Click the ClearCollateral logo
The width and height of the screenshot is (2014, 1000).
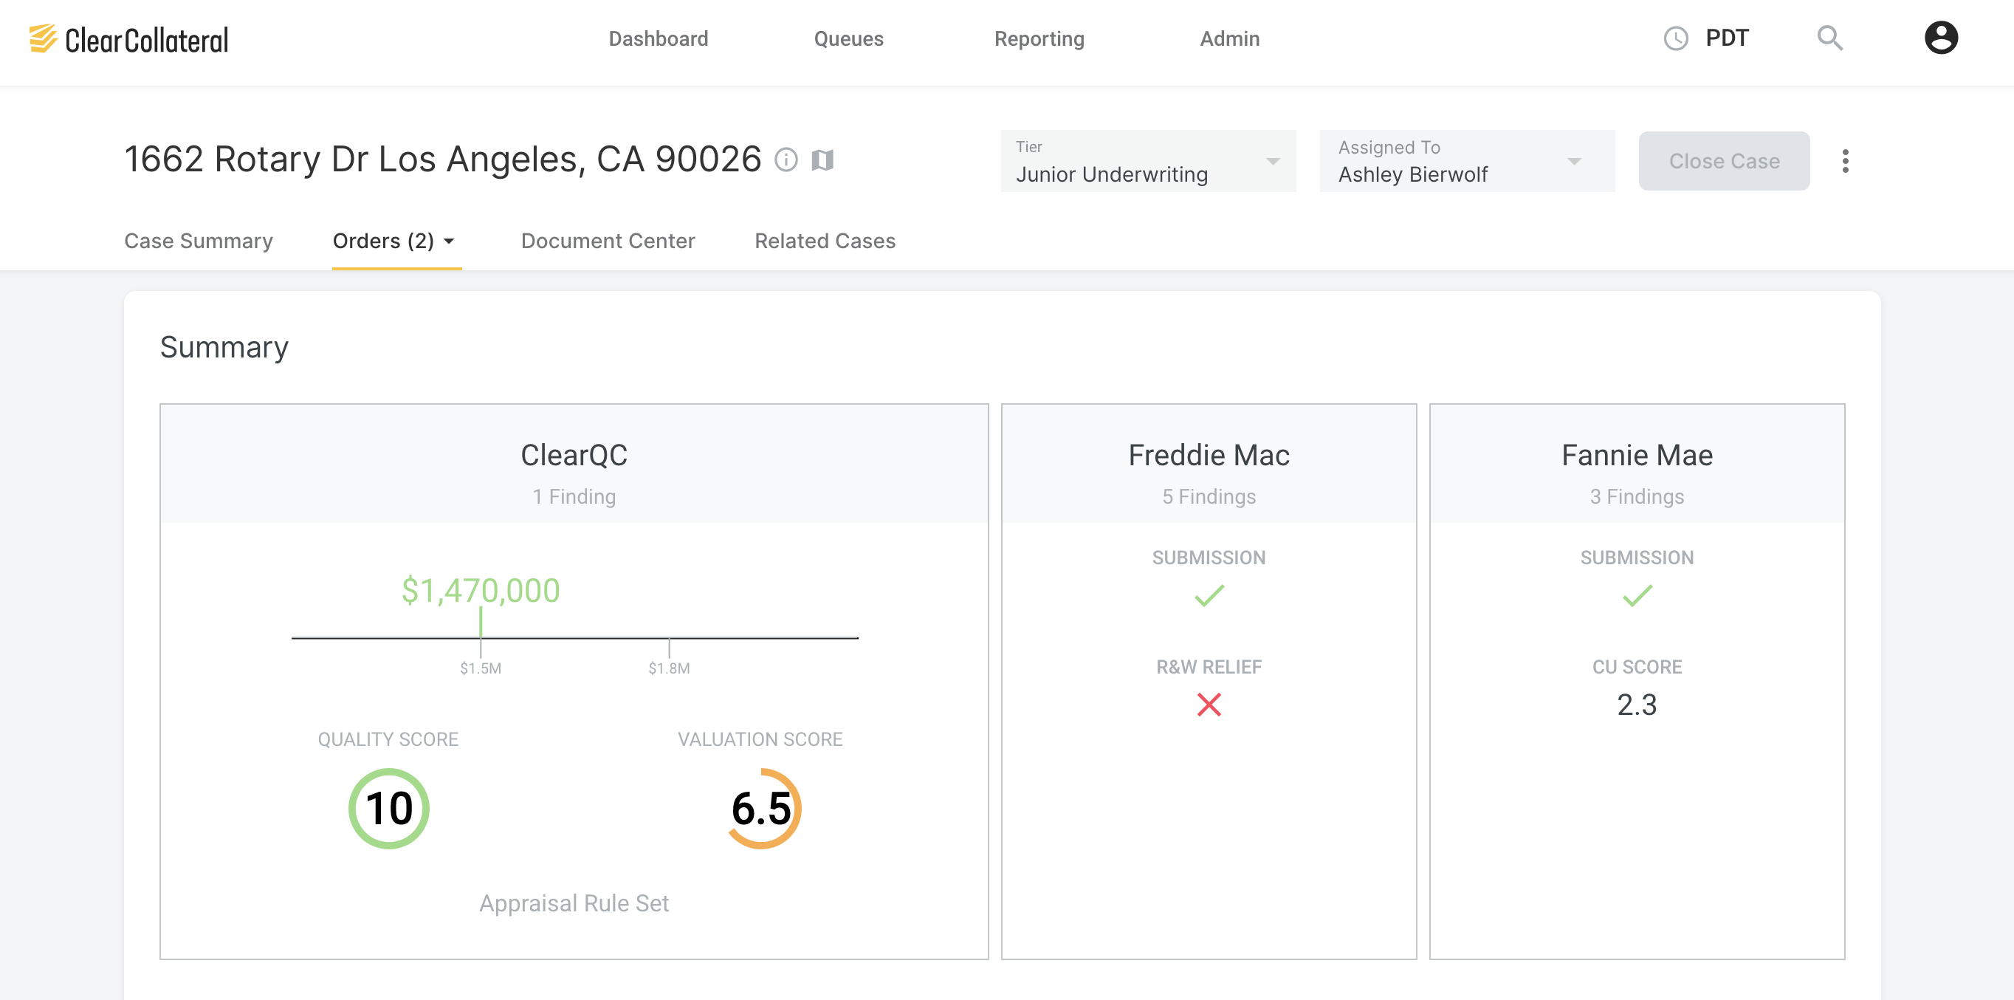pos(129,39)
